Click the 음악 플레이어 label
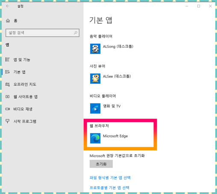 point(101,36)
